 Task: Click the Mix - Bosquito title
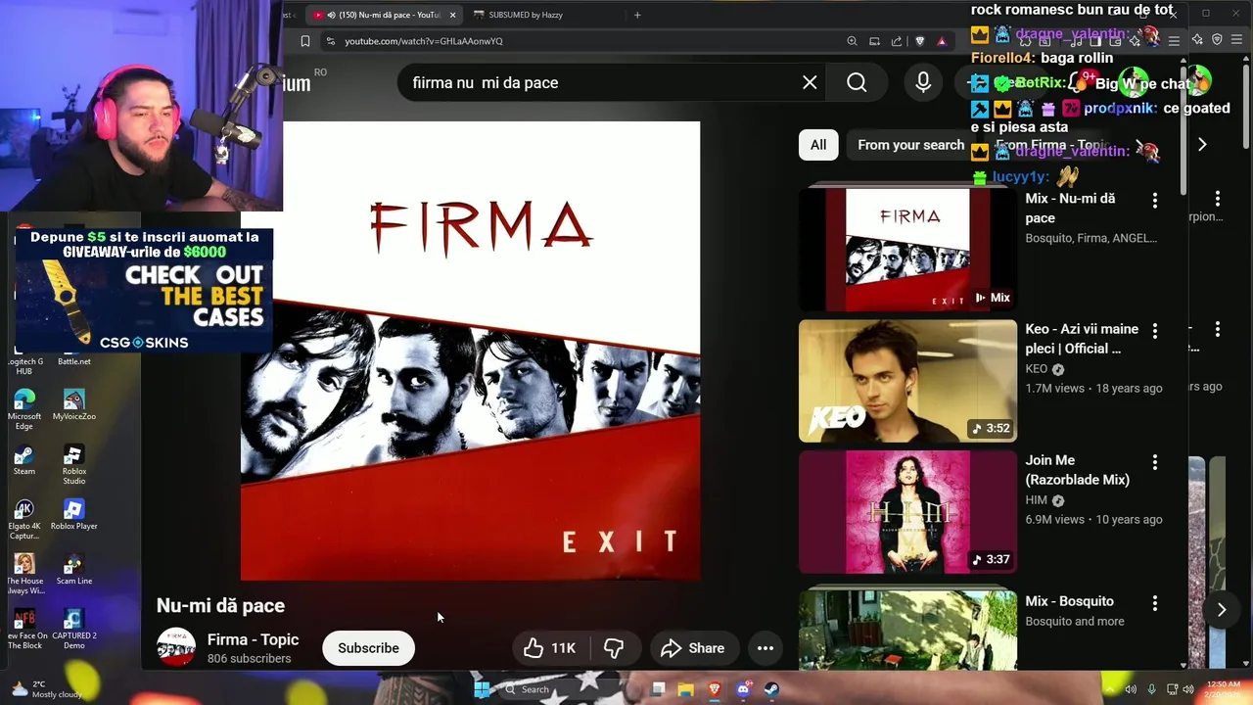[x=1069, y=601]
